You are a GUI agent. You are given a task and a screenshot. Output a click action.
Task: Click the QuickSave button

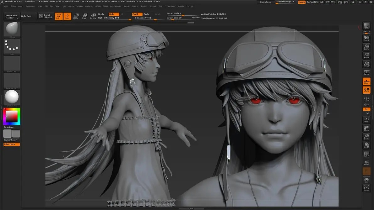tap(265, 2)
